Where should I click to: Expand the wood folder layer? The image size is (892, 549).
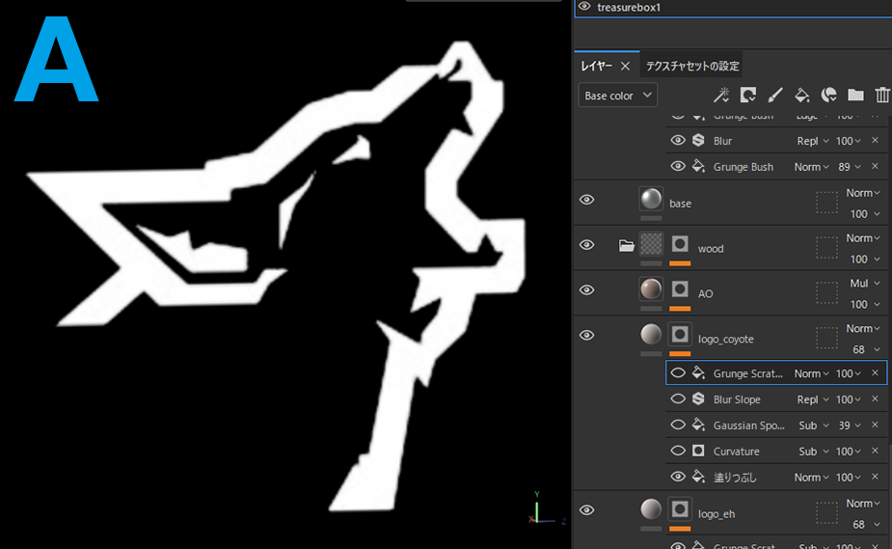tap(627, 246)
